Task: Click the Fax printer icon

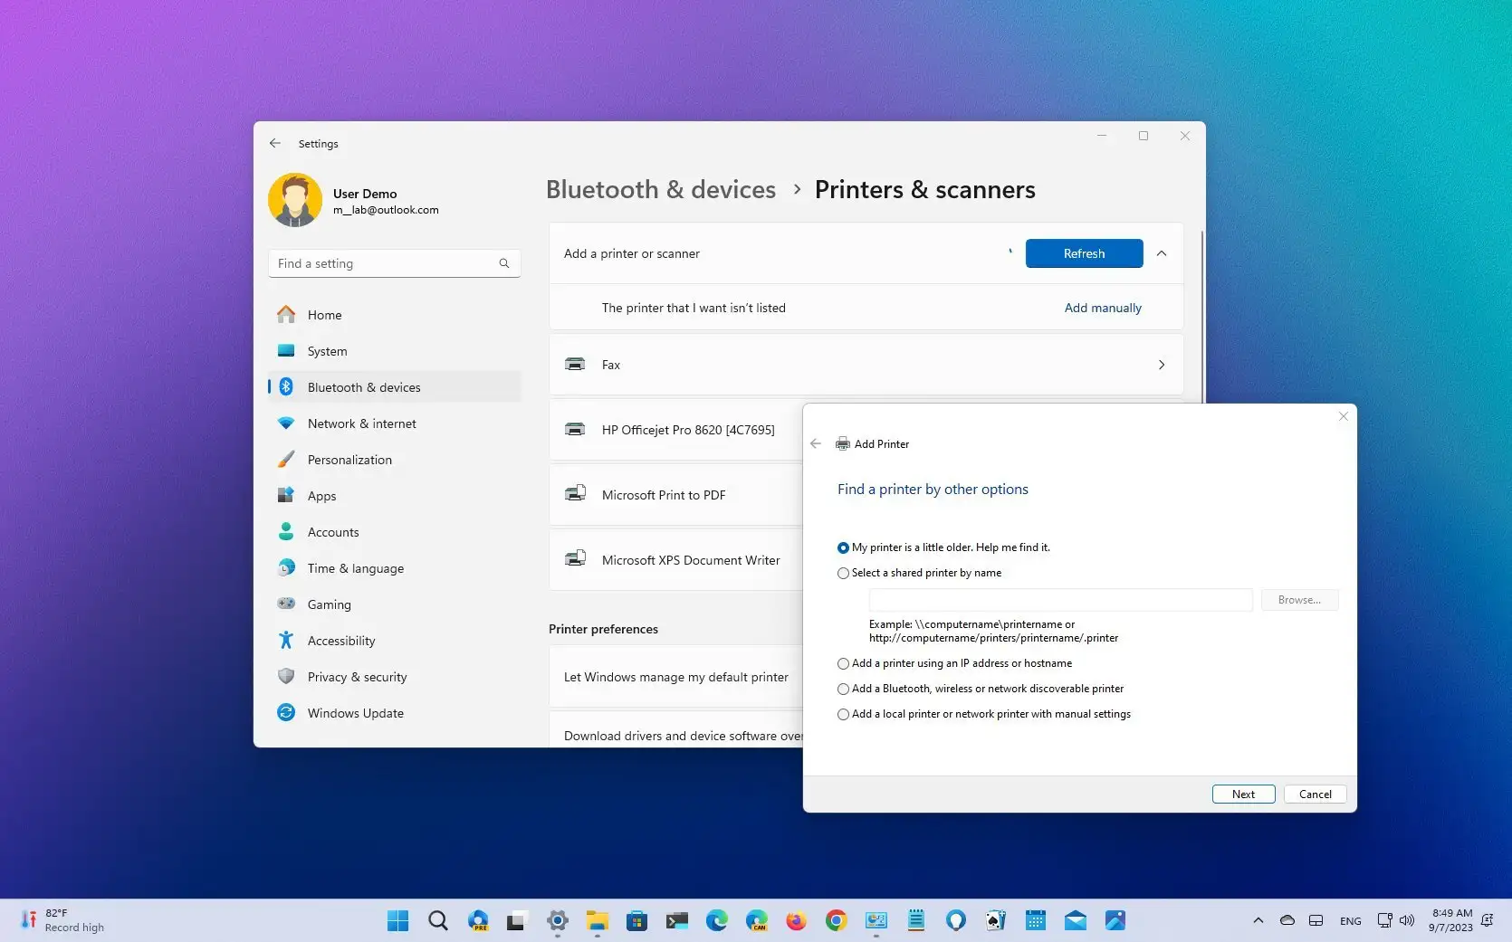Action: pyautogui.click(x=575, y=364)
